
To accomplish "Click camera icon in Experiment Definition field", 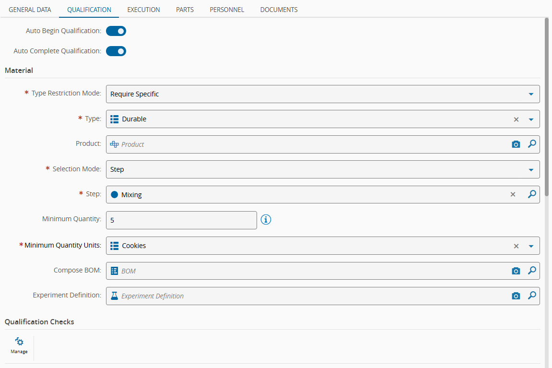I will point(516,296).
